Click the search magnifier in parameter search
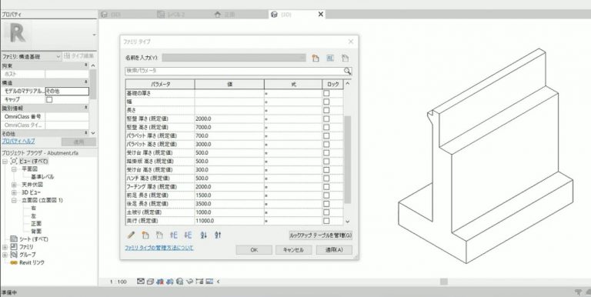 (x=347, y=71)
